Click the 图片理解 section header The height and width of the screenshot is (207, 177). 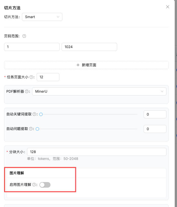(x=17, y=173)
